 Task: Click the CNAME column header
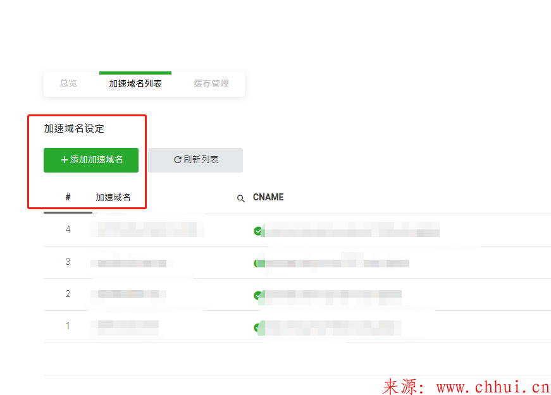(x=268, y=197)
